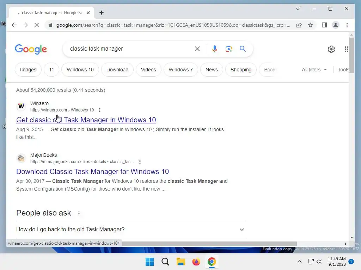
Task: Click the scrollbar down arrow
Action: [x=351, y=238]
